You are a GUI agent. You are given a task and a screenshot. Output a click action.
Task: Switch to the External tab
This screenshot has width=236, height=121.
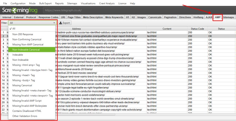(19, 17)
